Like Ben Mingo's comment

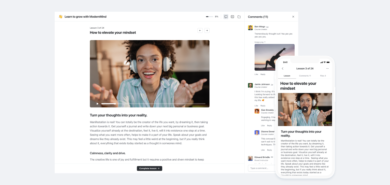click(256, 74)
